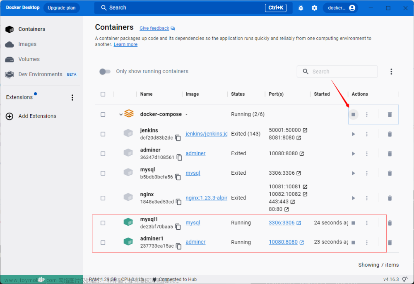Copy nginx container ID 1848e3ed53cd
Image resolution: width=414 pixels, height=284 pixels.
pos(179,202)
